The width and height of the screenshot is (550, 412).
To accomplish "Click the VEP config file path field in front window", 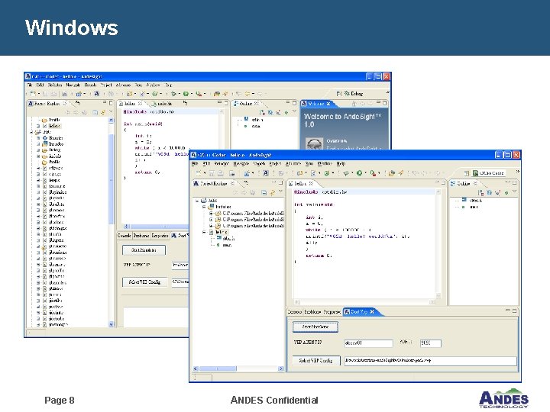I will pyautogui.click(x=430, y=360).
